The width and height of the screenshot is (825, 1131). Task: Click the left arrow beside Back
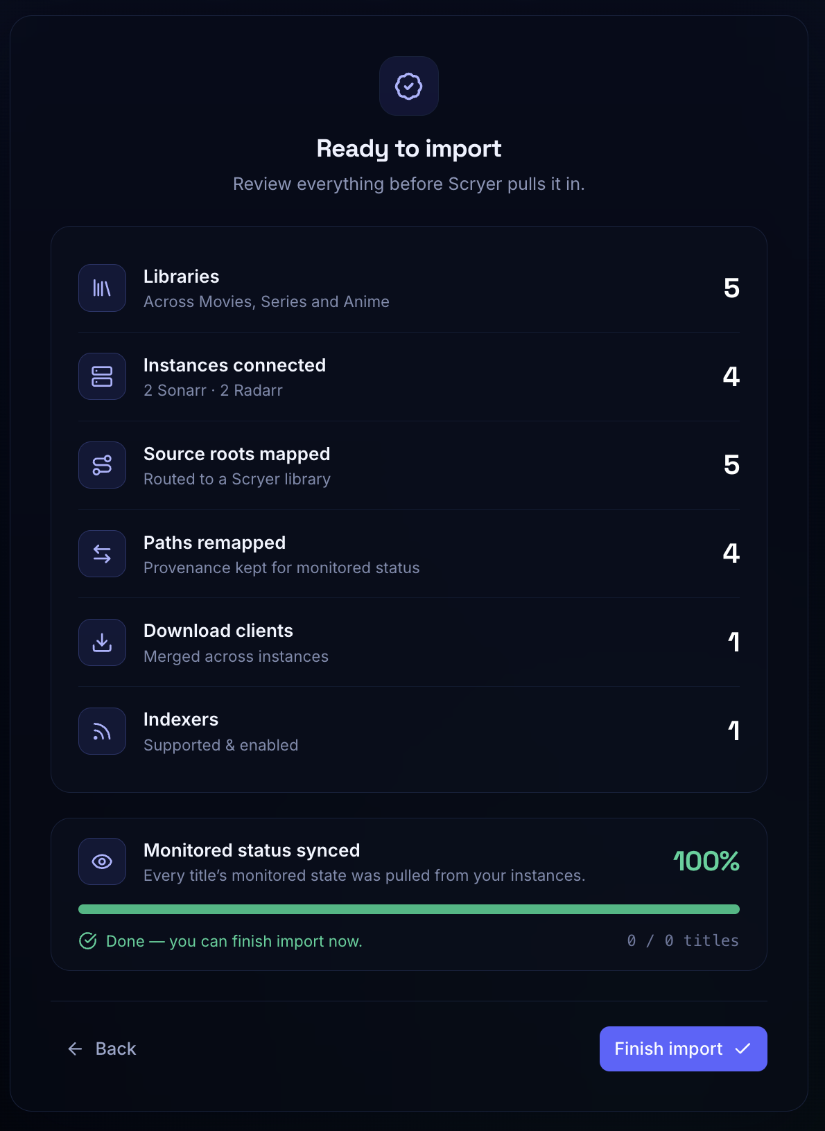click(x=75, y=1049)
